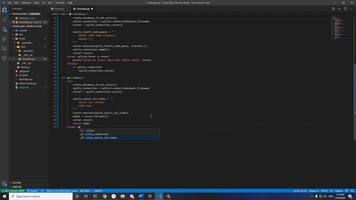The image size is (356, 200).
Task: Change indentation via Spaces: 4
Action: (314, 191)
